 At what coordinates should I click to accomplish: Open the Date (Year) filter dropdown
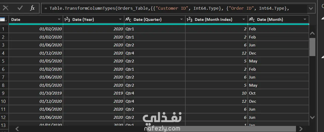pos(120,19)
